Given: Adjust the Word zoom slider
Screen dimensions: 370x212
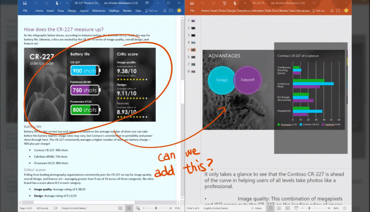Looking at the screenshot, I should click(x=156, y=208).
